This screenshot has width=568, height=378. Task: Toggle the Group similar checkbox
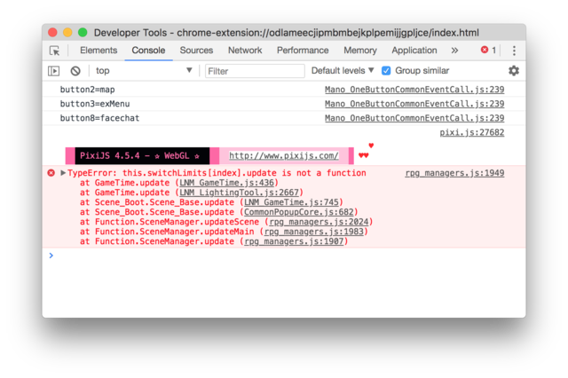coord(386,71)
